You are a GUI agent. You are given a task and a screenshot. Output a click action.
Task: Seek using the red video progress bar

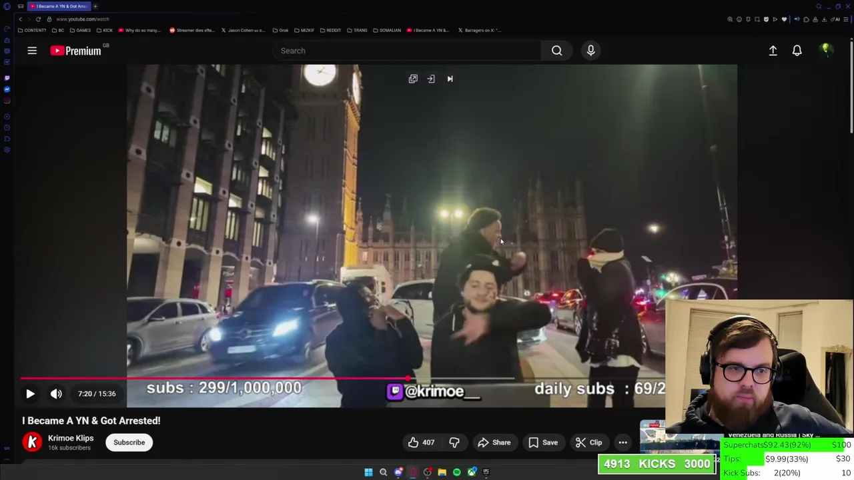[x=267, y=378]
